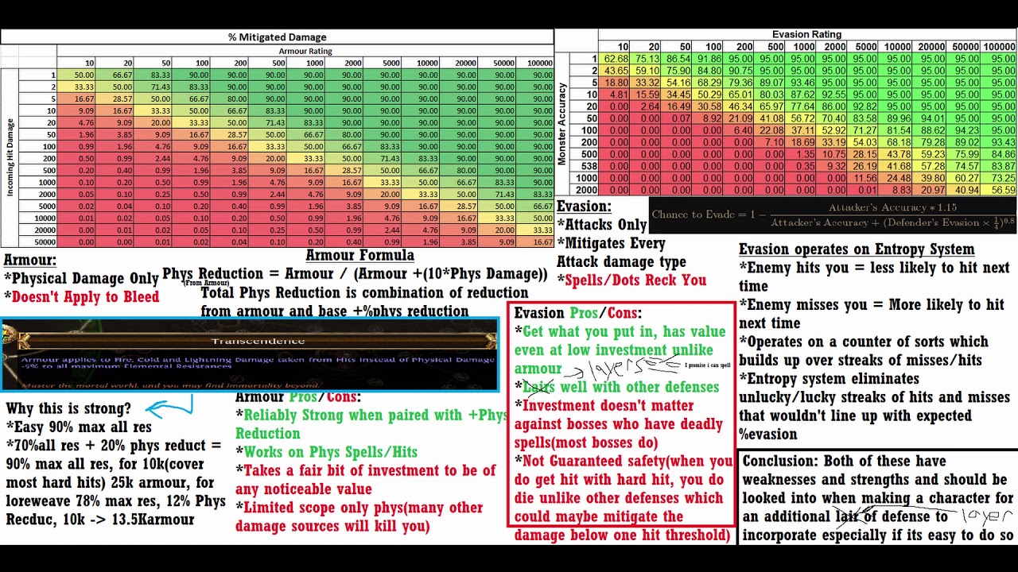Click 'Evasion operates on Entropy System' heading
This screenshot has height=572, width=1018.
coord(857,249)
